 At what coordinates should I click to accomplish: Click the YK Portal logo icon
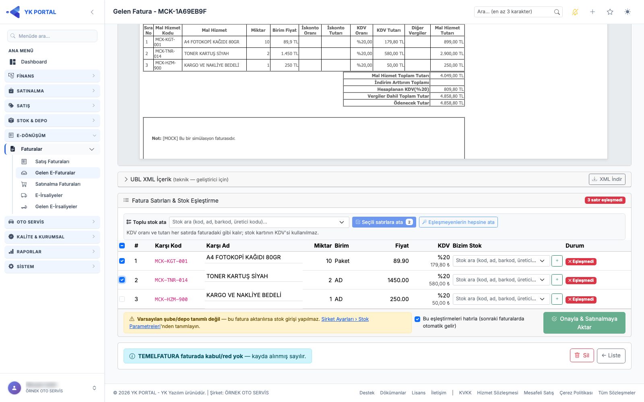coord(14,12)
